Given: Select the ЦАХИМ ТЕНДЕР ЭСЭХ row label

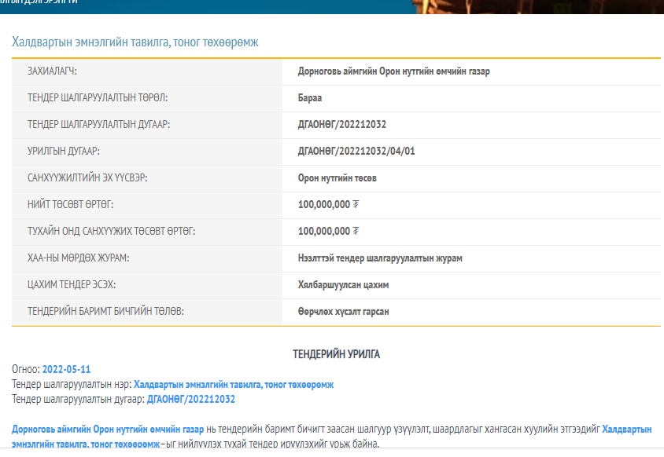Looking at the screenshot, I should tap(76, 285).
